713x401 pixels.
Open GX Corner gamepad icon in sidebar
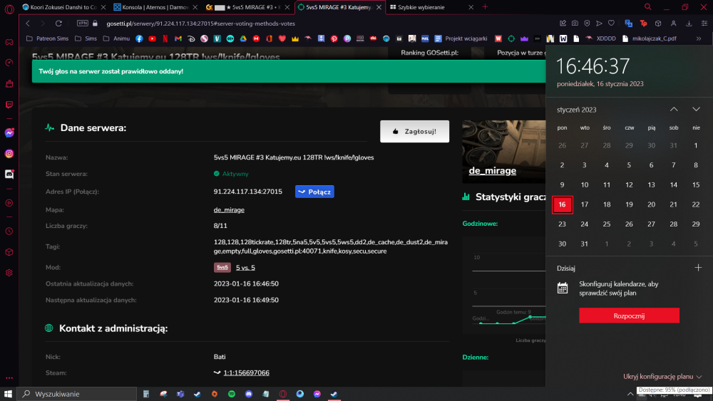point(9,42)
